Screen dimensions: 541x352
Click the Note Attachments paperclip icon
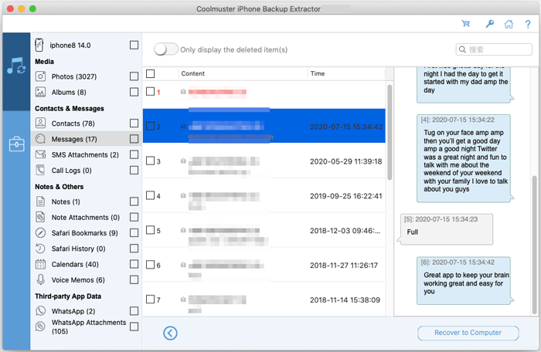pyautogui.click(x=40, y=217)
